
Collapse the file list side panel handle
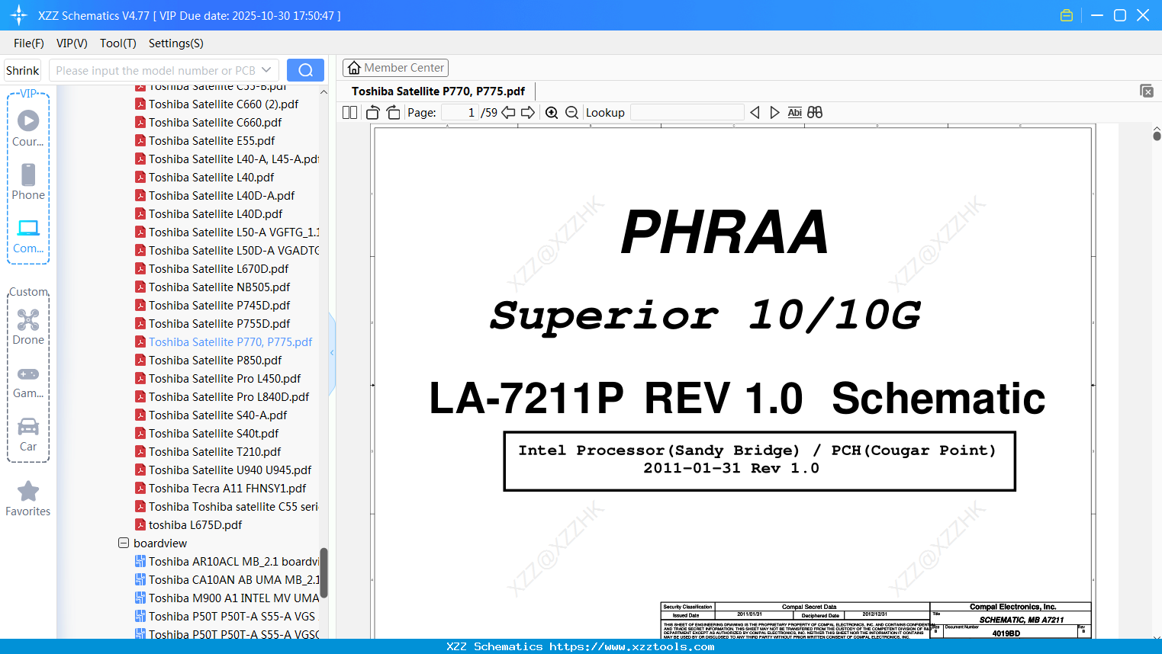point(332,353)
